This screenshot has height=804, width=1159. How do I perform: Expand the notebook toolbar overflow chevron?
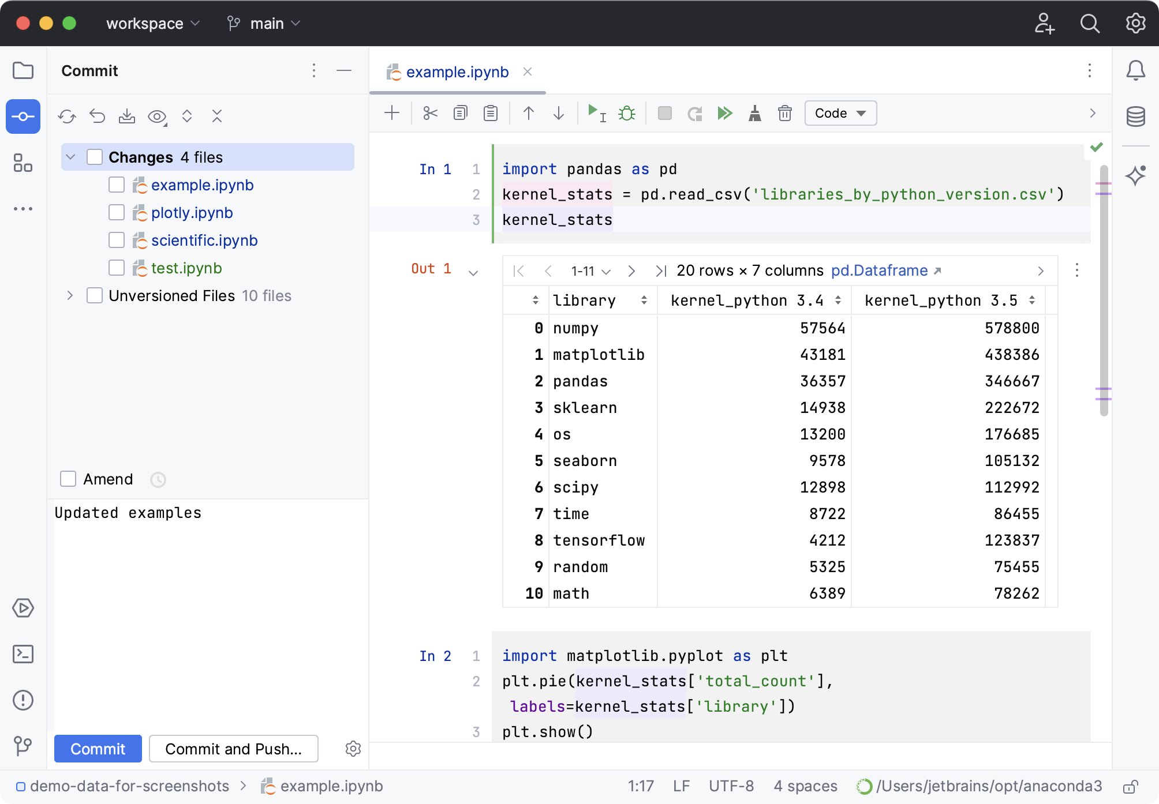(x=1092, y=113)
